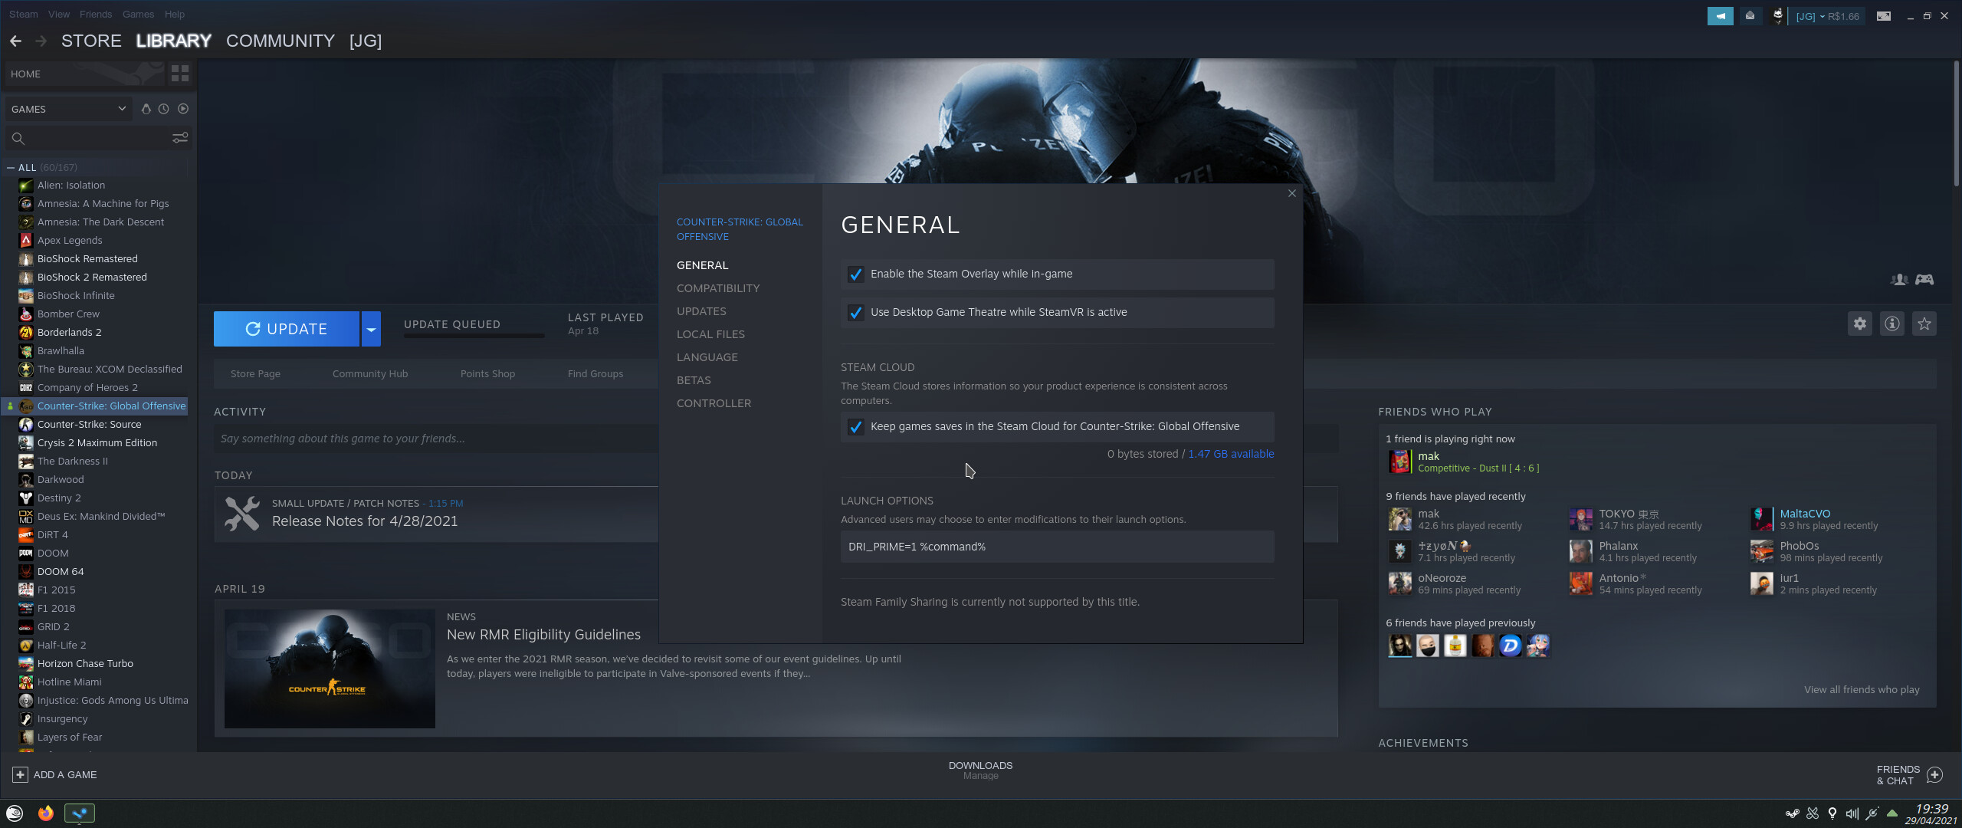Click the ready-to-play filter icon

pos(183,109)
